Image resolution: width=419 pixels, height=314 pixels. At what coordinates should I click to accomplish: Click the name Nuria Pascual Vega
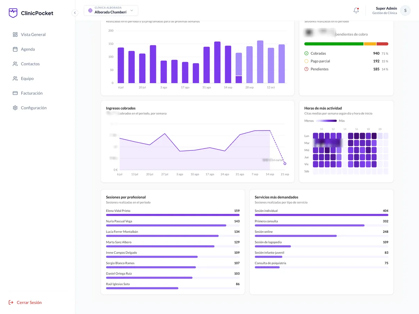tap(119, 221)
